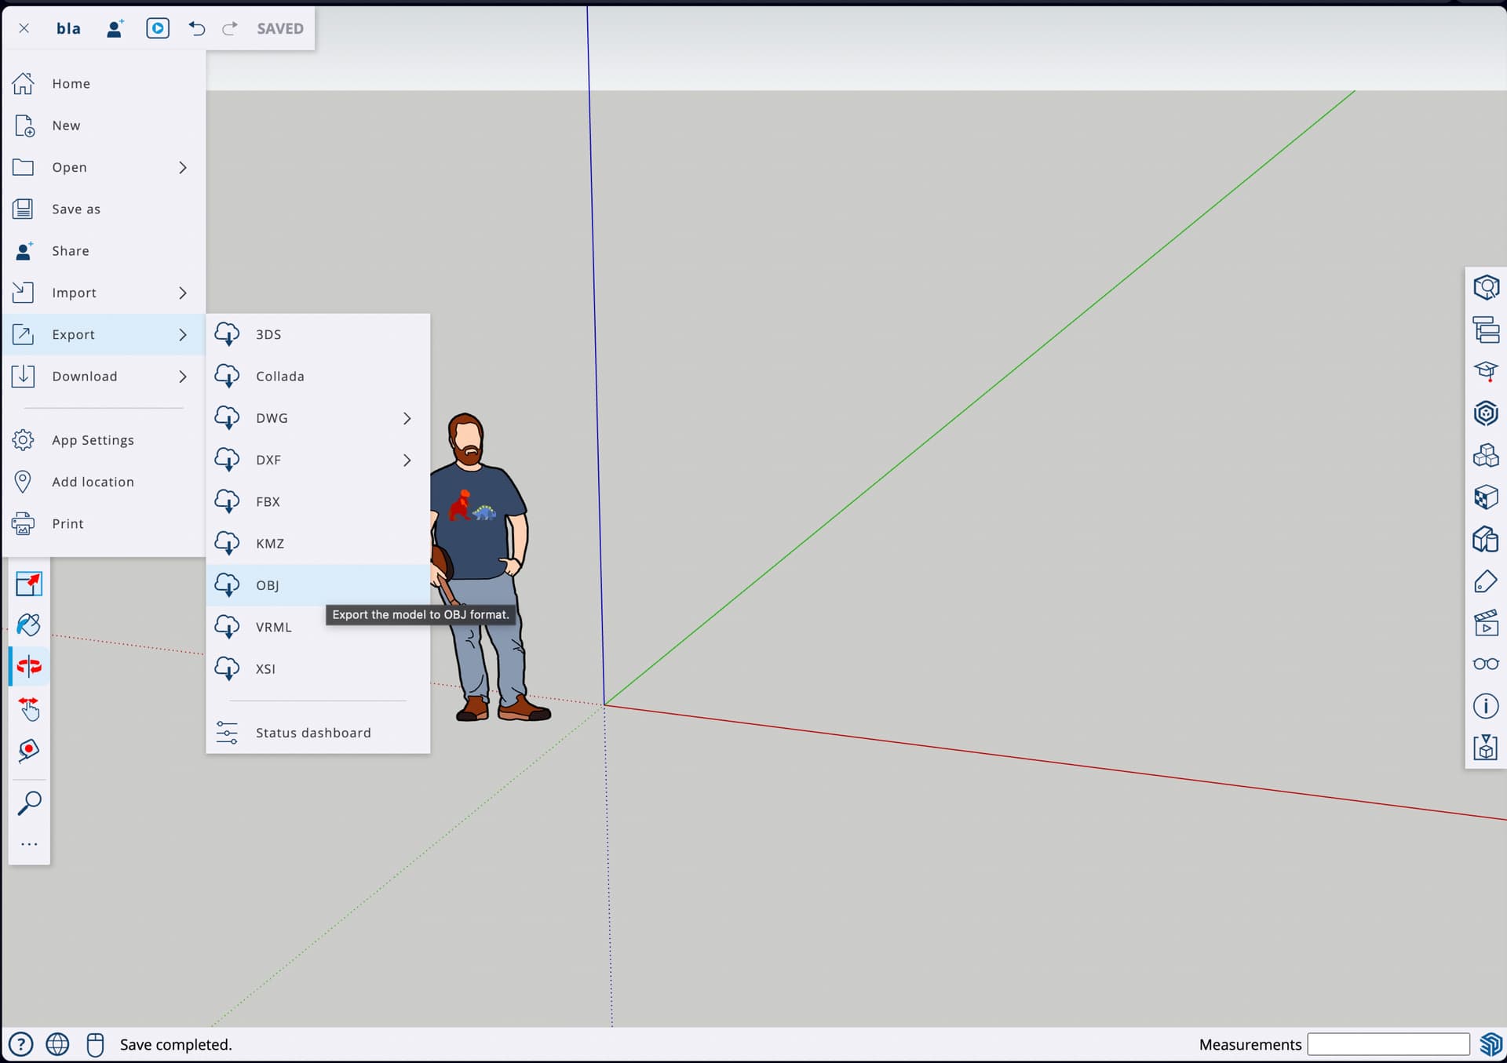Image resolution: width=1507 pixels, height=1063 pixels.
Task: Expand the DXF export submenu arrow
Action: coord(407,460)
